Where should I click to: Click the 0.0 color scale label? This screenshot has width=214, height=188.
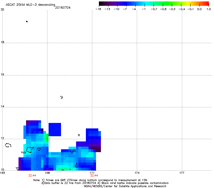pos(200,9)
